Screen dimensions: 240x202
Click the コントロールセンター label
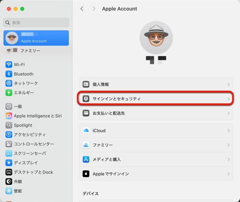click(x=34, y=144)
